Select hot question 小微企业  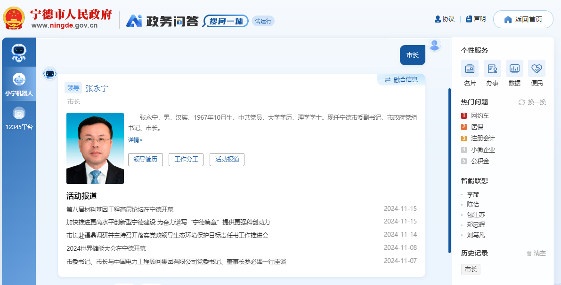(x=483, y=150)
